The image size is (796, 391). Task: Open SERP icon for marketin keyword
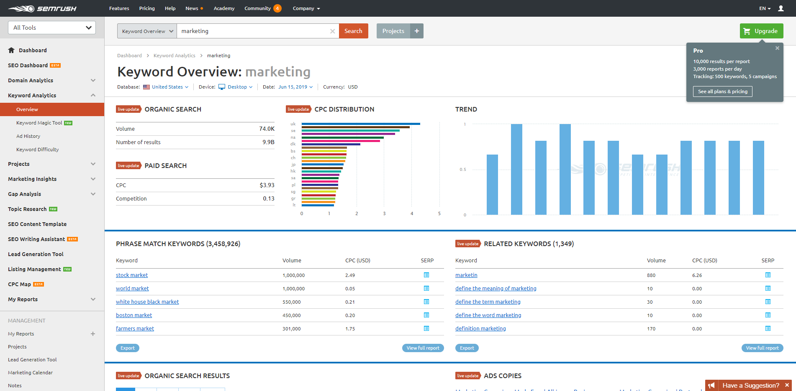pos(768,275)
